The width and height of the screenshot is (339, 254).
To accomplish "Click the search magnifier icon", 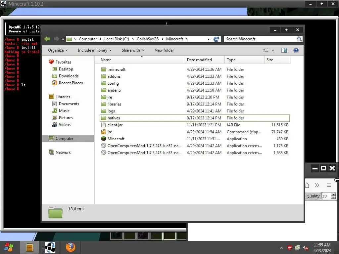I will click(299, 39).
